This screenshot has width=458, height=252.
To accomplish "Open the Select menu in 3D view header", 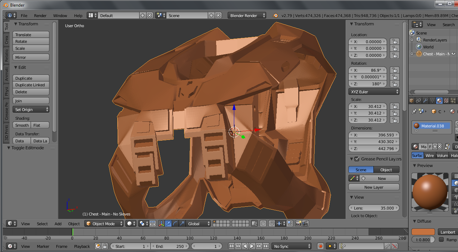I will [42, 223].
